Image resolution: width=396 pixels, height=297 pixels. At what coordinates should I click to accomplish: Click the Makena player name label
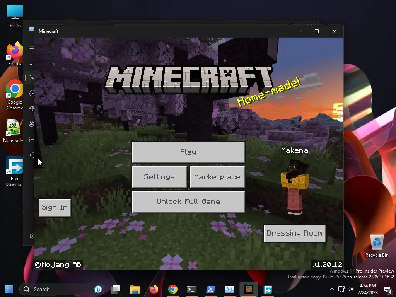tap(294, 150)
